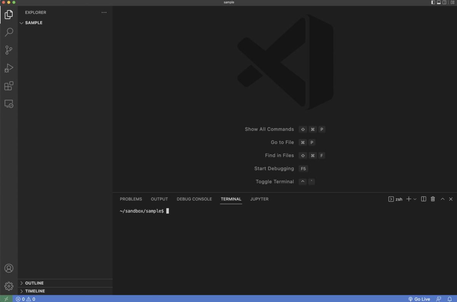Collapse the SAMPLE folder section

(x=65, y=23)
